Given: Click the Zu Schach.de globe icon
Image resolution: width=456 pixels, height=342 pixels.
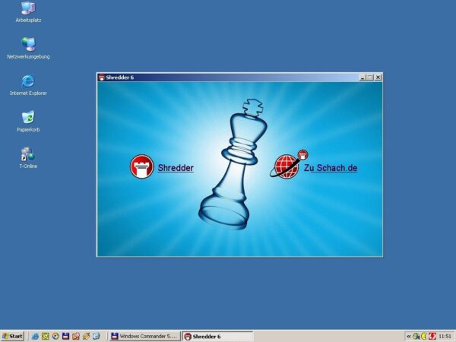Looking at the screenshot, I should coord(287,166).
